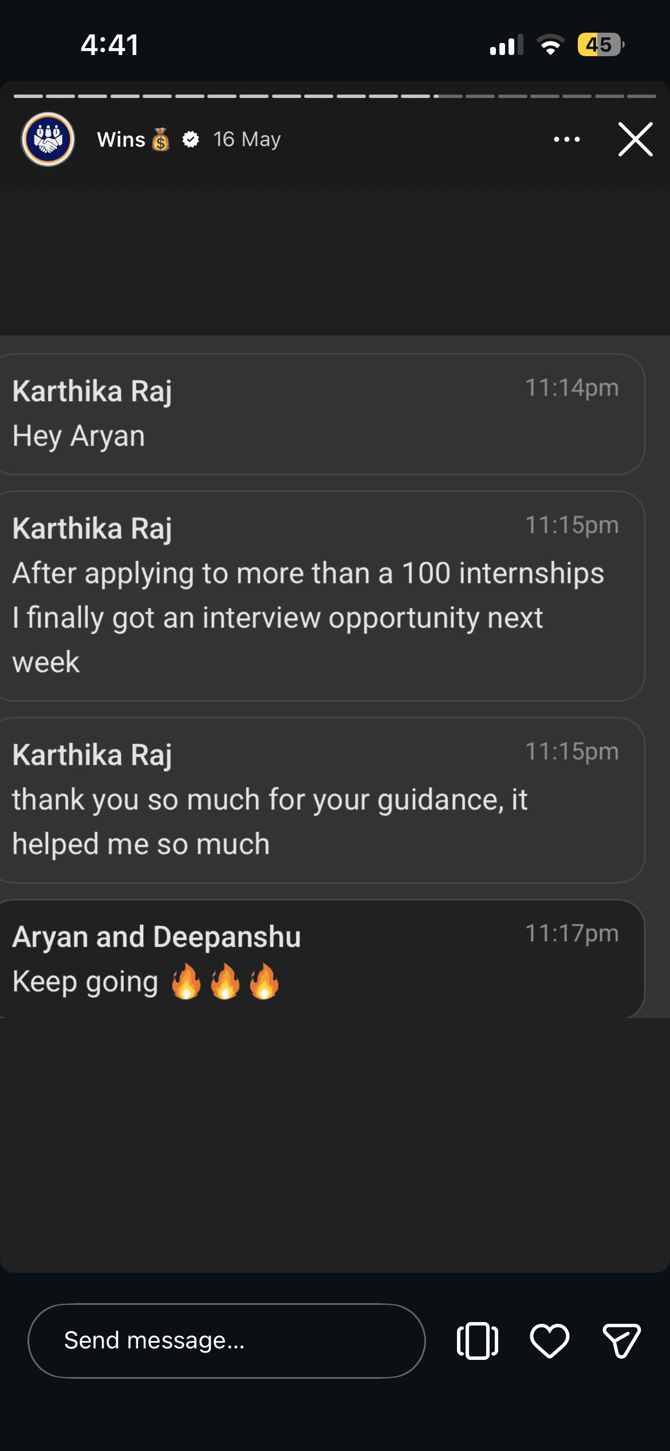Close the story with the X button
670x1451 pixels.
click(x=634, y=139)
